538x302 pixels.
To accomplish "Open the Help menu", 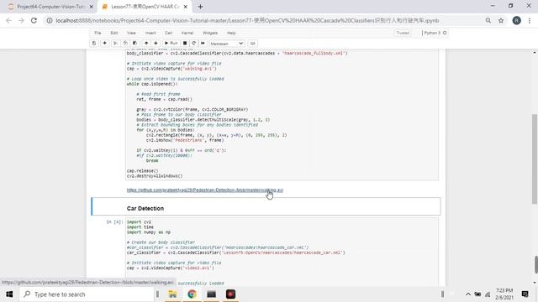I will tap(231, 33).
